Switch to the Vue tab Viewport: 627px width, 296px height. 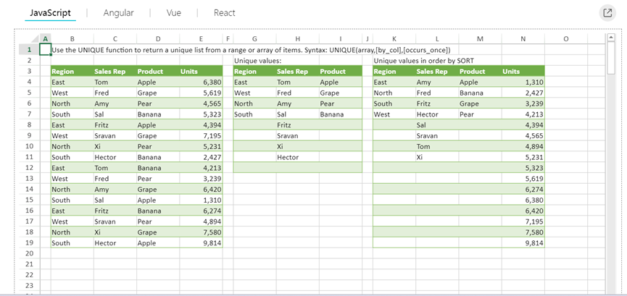174,13
